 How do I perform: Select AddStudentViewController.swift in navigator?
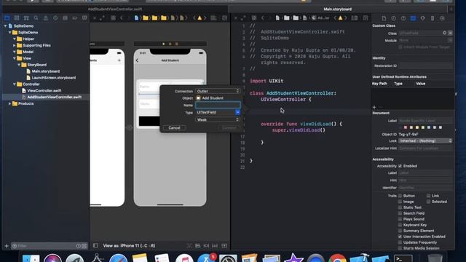55,97
